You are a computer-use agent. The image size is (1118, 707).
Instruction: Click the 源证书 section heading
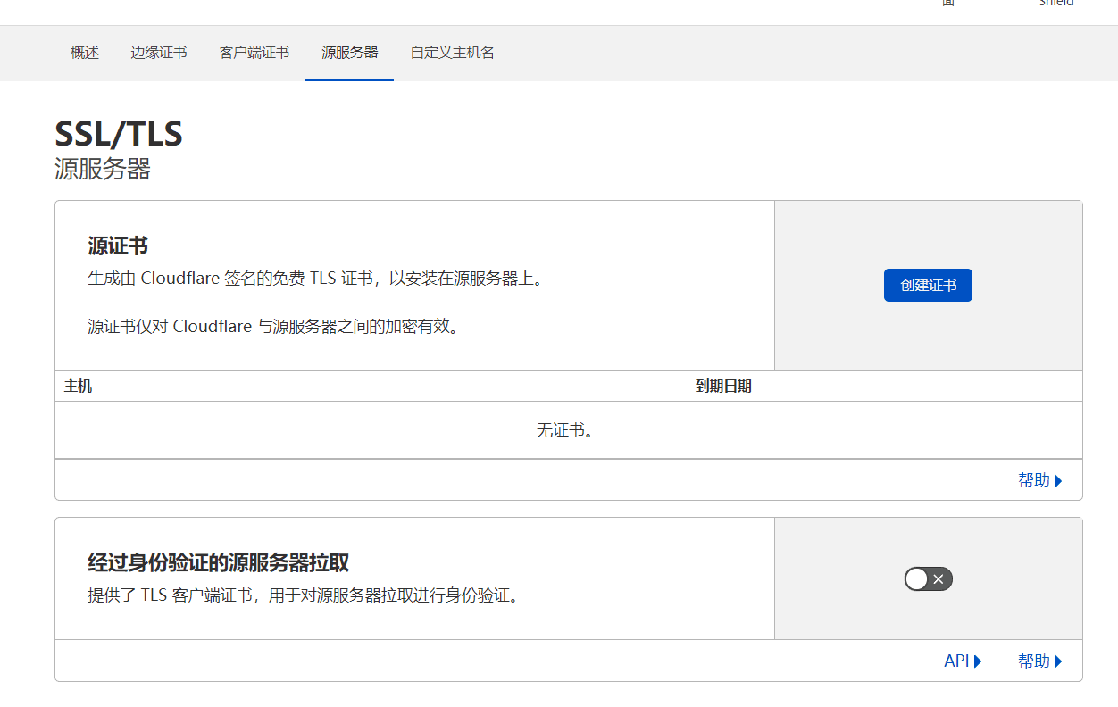point(118,246)
